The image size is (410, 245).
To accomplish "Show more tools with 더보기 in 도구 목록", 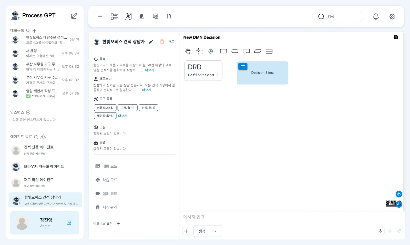I will click(122, 116).
